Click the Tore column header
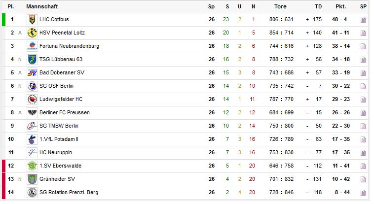Viewport: 374px width, 204px height. coord(280,7)
